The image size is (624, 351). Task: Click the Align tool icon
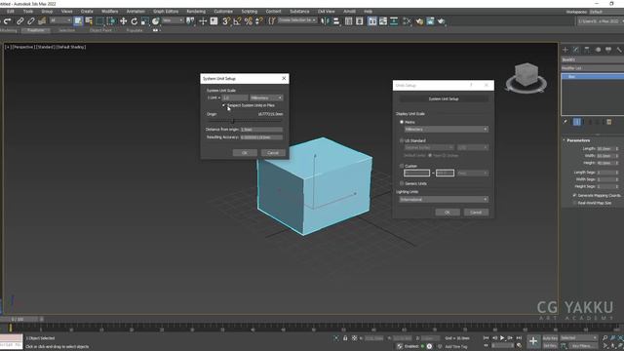pos(335,21)
